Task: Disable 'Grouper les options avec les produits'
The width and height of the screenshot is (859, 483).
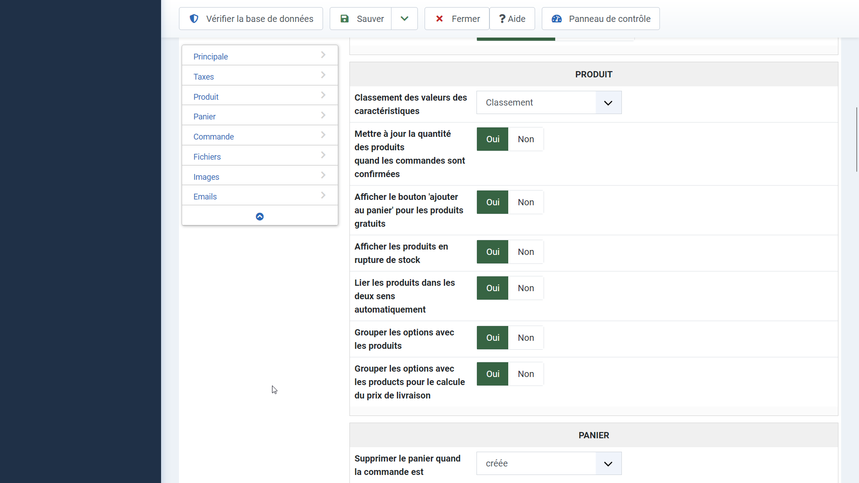Action: (x=526, y=338)
